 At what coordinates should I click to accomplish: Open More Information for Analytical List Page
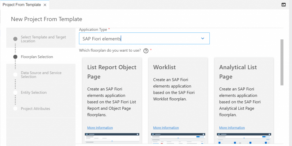point(232,127)
